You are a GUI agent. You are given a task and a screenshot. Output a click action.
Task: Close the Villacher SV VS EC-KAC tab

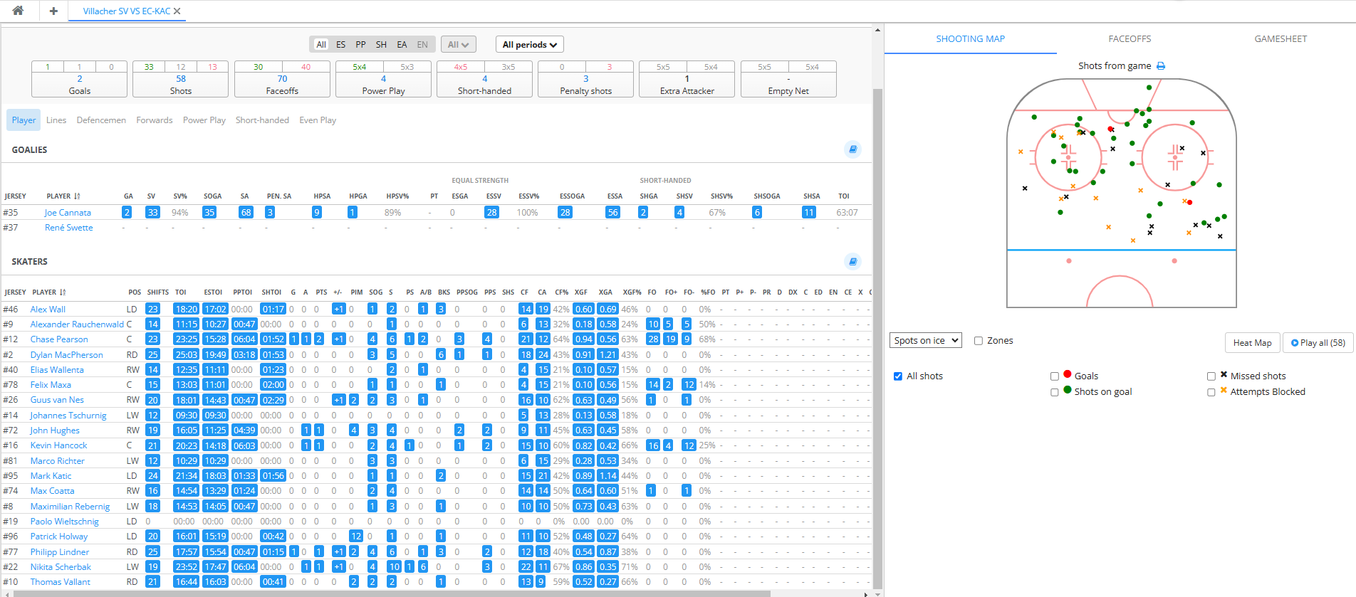point(177,11)
